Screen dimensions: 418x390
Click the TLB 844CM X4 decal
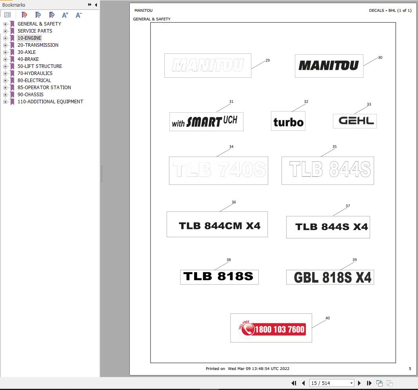pos(217,224)
